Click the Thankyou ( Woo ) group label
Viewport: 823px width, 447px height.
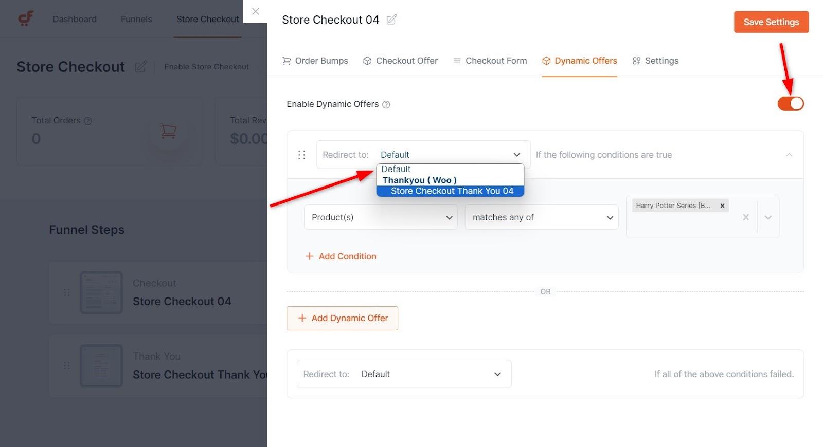click(419, 180)
